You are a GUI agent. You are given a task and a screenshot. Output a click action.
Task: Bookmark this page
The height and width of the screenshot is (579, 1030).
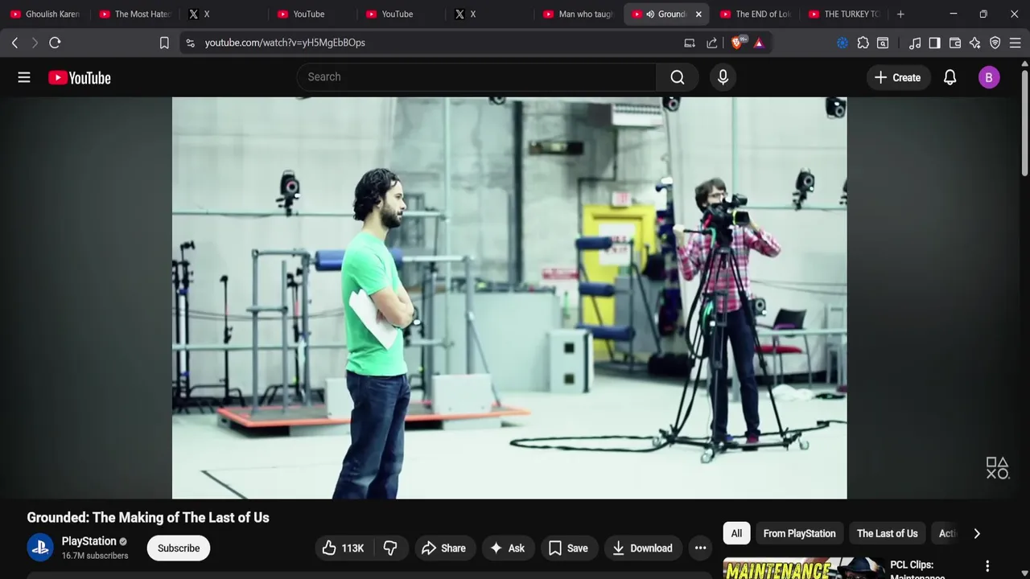pyautogui.click(x=164, y=43)
